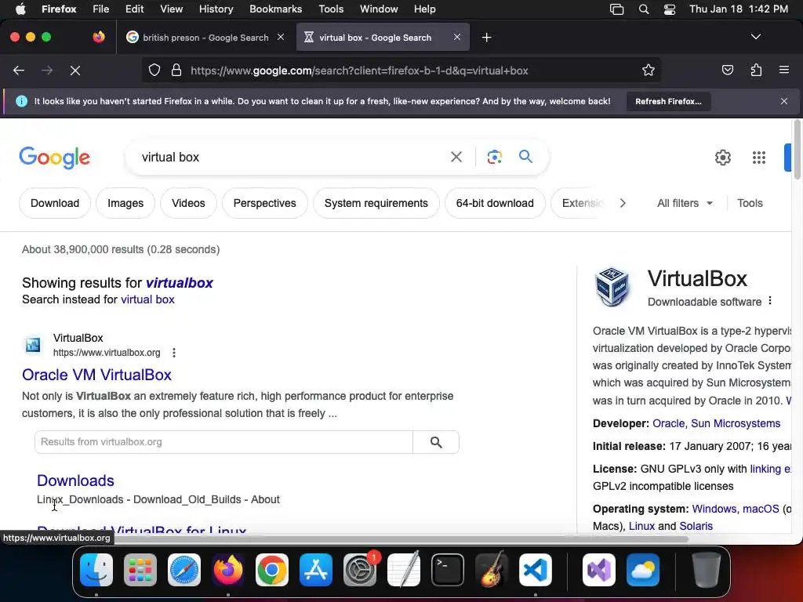The width and height of the screenshot is (803, 602).
Task: Open Visual Studio Code from the dock
Action: pyautogui.click(x=535, y=570)
